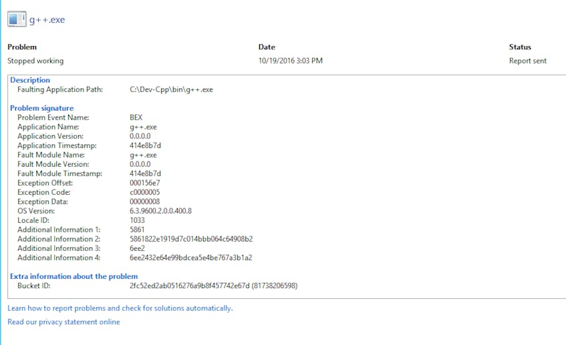566x345 pixels.
Task: Click the 10/19/2016 3:03 PM date value
Action: tap(290, 61)
